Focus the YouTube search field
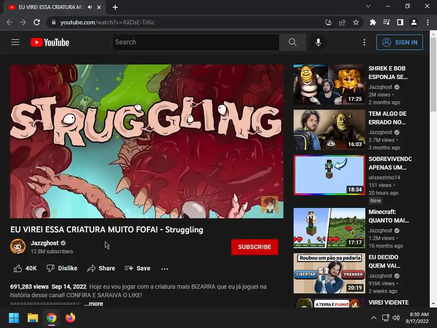 point(195,42)
